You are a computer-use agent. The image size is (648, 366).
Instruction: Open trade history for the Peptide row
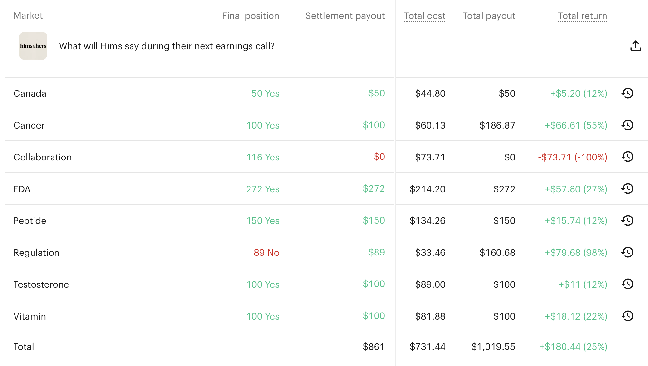[x=627, y=221]
